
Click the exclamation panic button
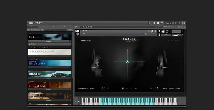click(179, 23)
